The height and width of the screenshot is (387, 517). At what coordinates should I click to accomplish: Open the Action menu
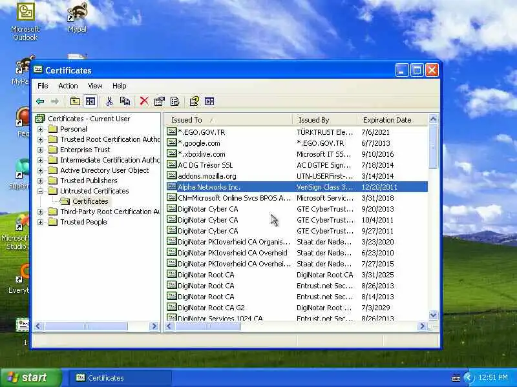click(x=68, y=86)
